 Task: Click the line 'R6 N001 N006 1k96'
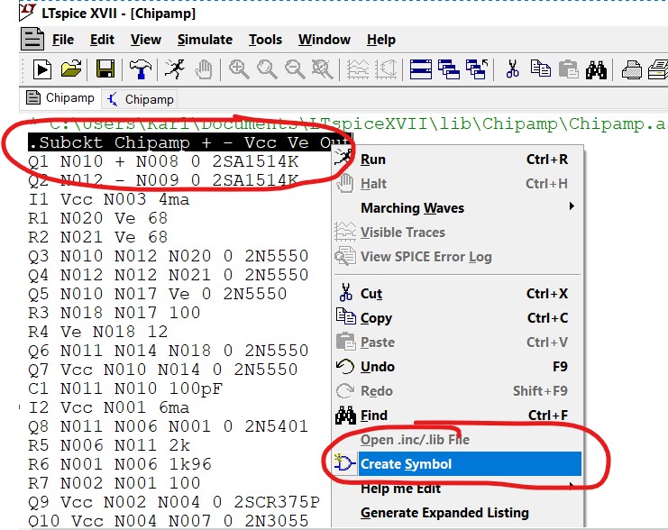click(x=120, y=464)
